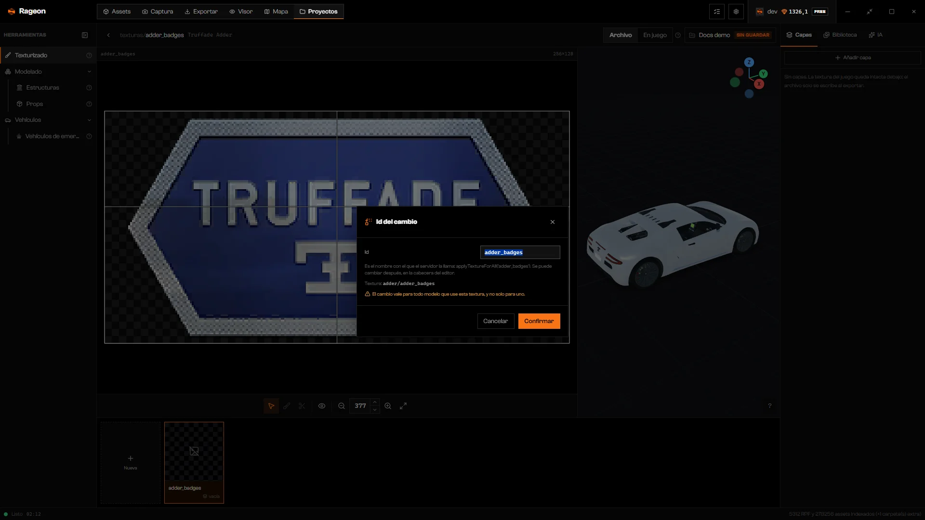Zoom out the texture canvas
Viewport: 925px width, 520px height.
[342, 406]
